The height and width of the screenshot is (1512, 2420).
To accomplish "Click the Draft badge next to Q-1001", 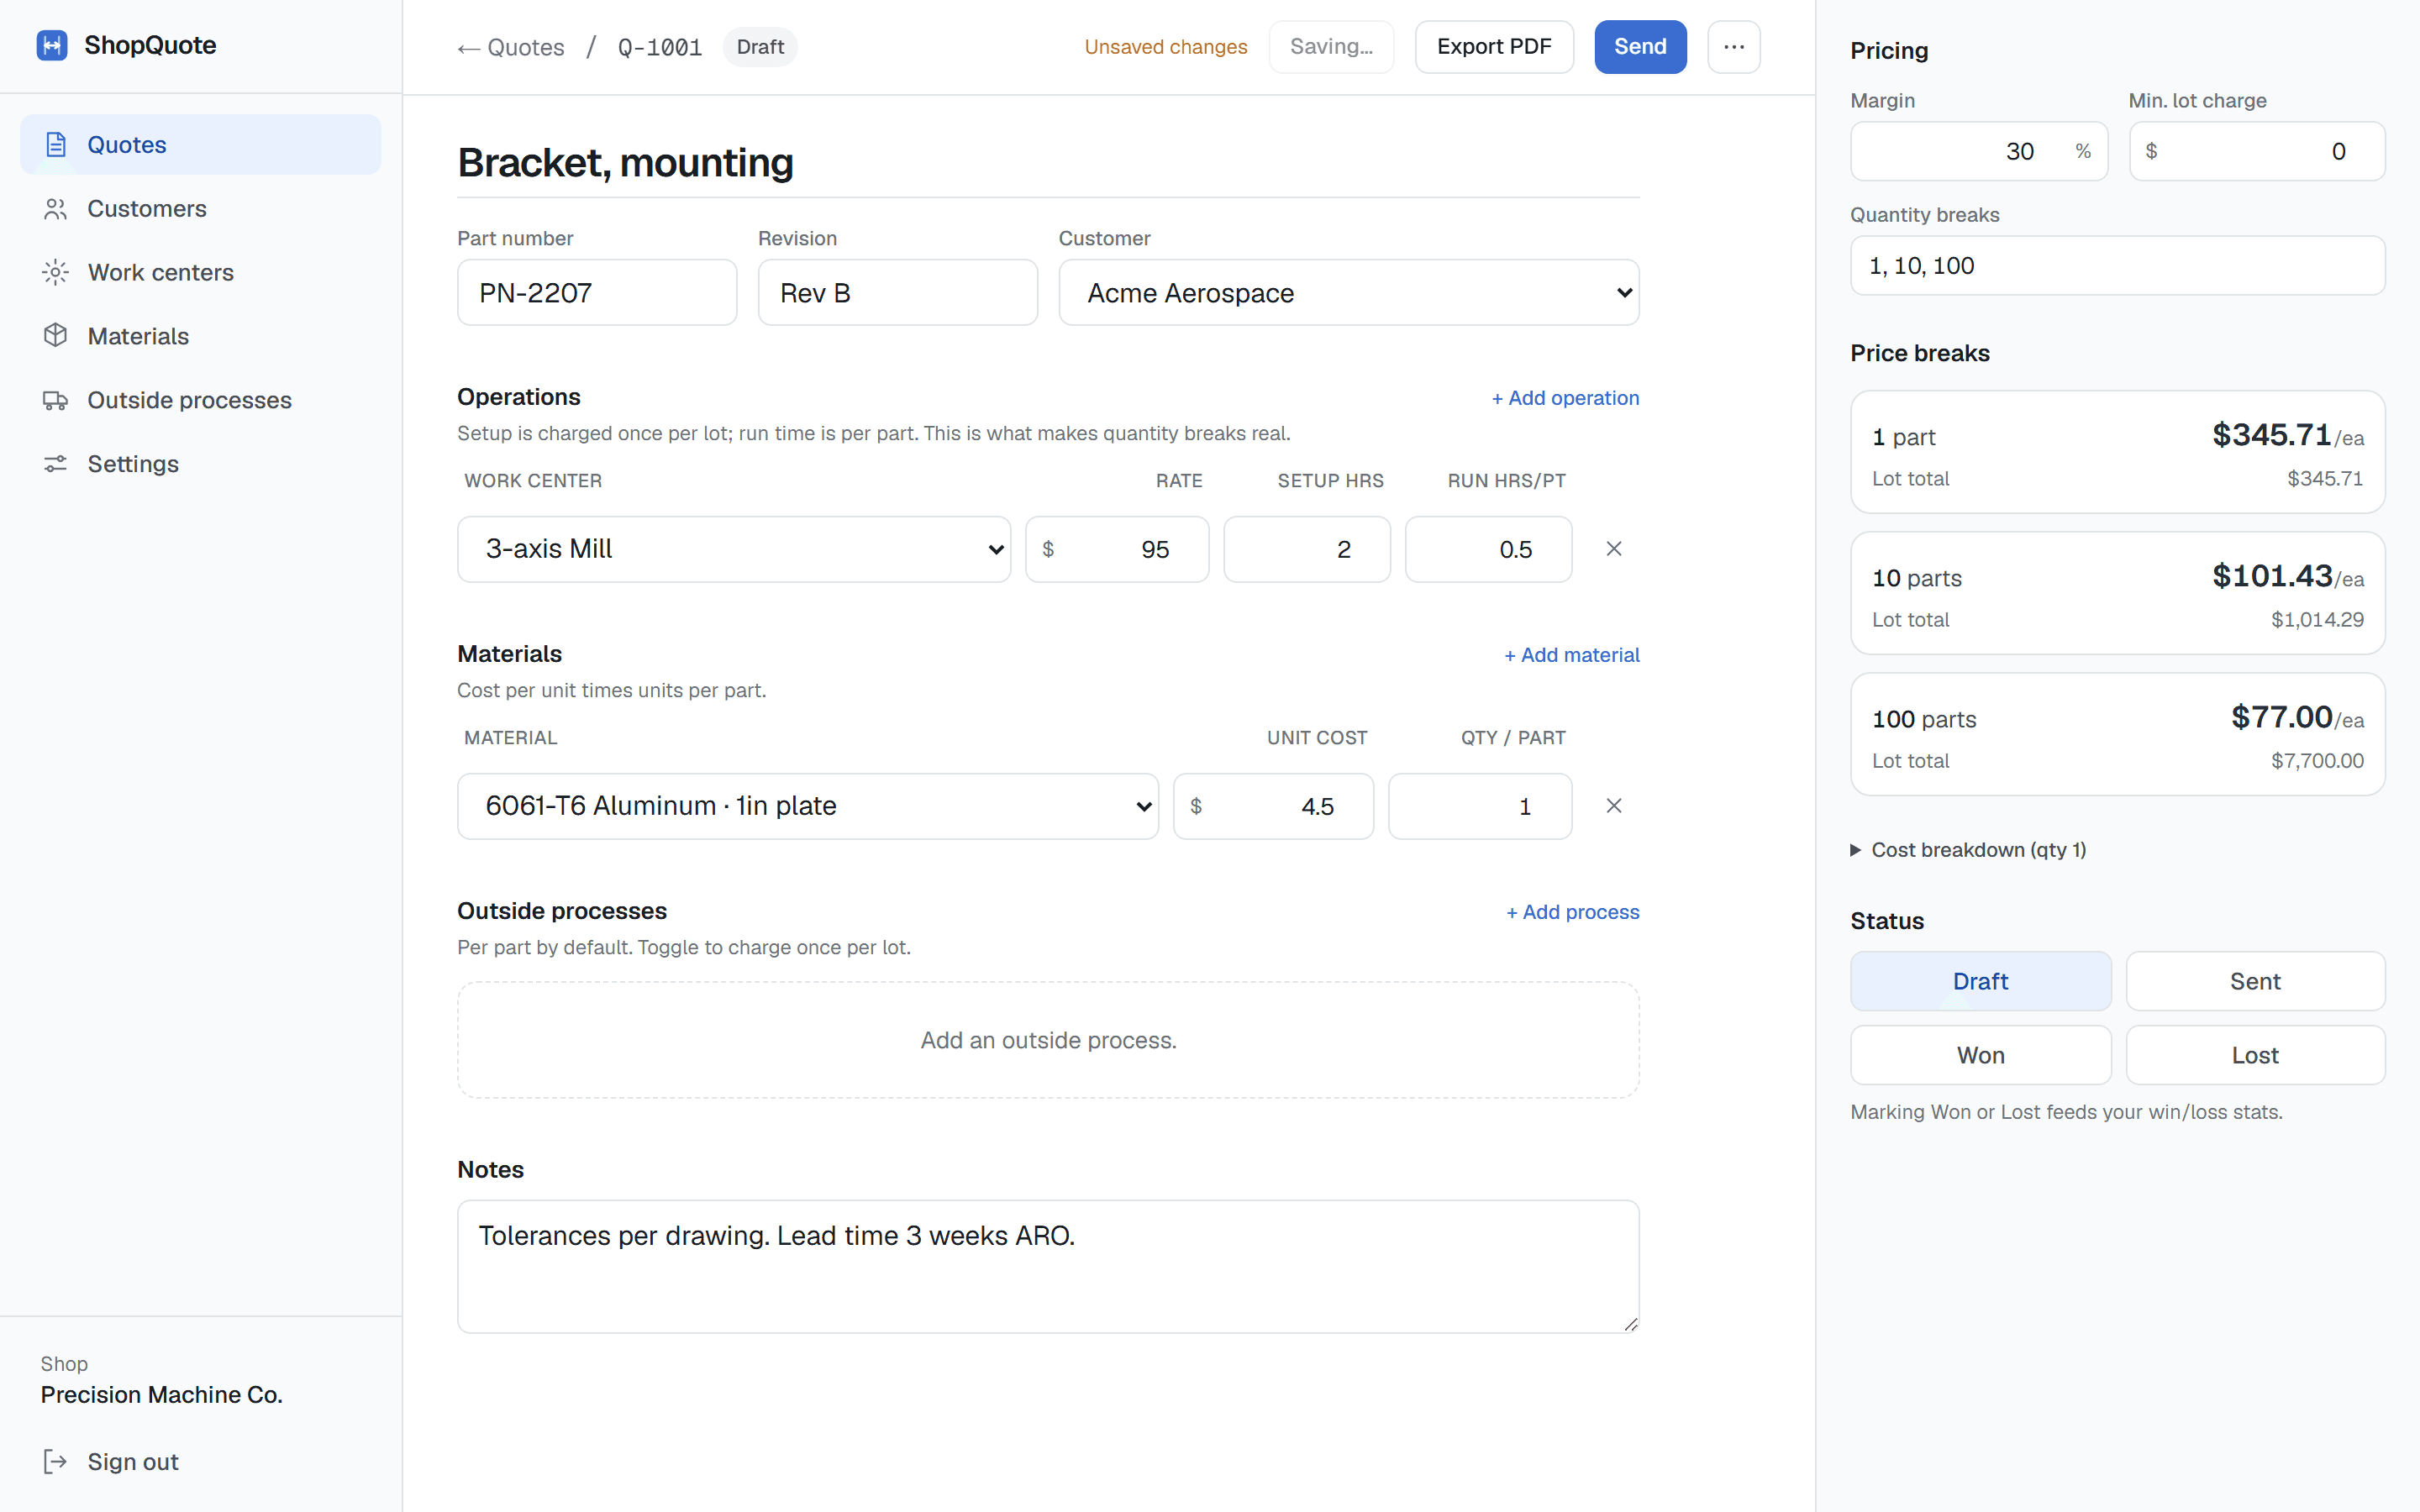I will [760, 47].
